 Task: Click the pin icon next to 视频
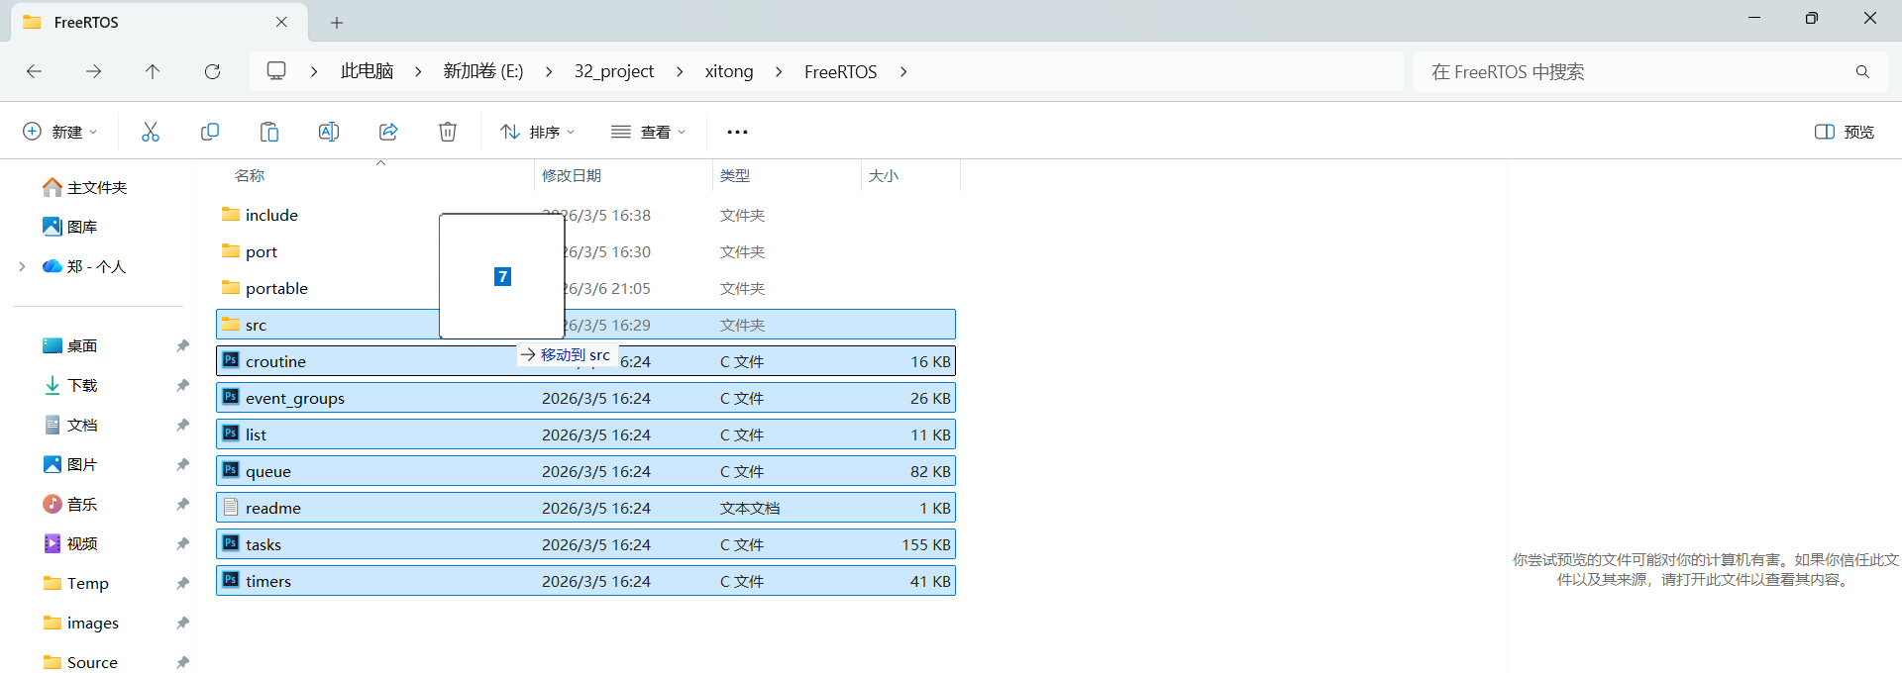182,543
